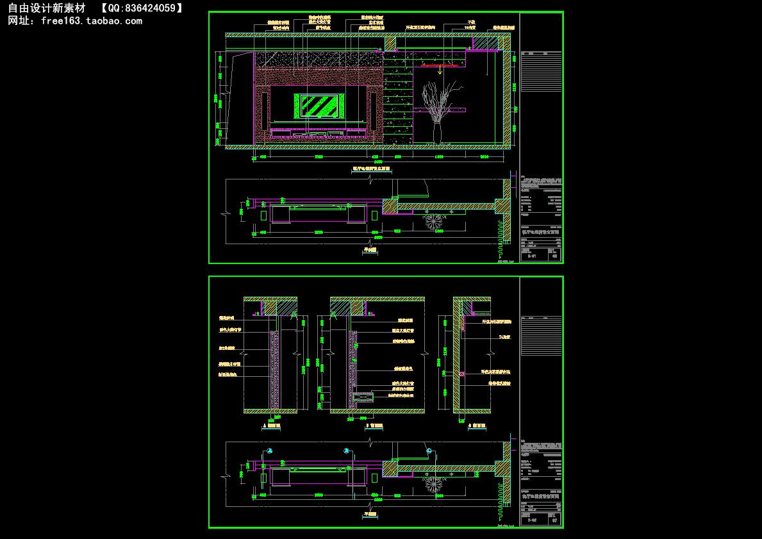This screenshot has height=539, width=762.
Task: Select the red light strip above the vase
Action: (x=440, y=65)
